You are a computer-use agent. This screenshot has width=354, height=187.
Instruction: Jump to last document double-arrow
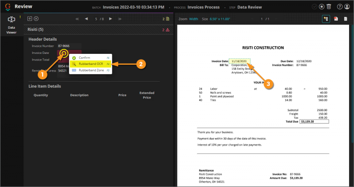119,19
